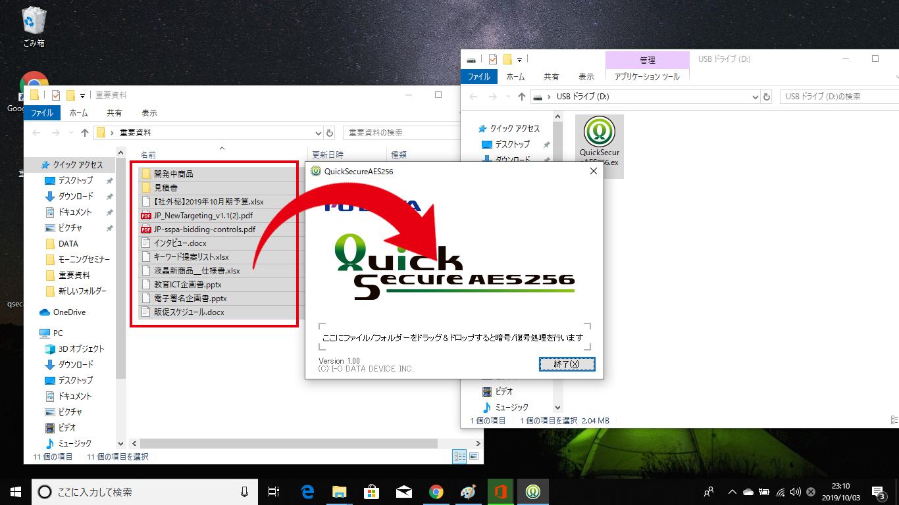Image resolution: width=899 pixels, height=505 pixels.
Task: Click properties icon in 重要資料 quick access toolbar
Action: coord(56,95)
